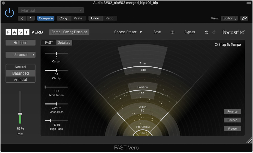Viewport: 253px width, 153px height.
Task: Click the resize handle in corner
Action: (249, 140)
